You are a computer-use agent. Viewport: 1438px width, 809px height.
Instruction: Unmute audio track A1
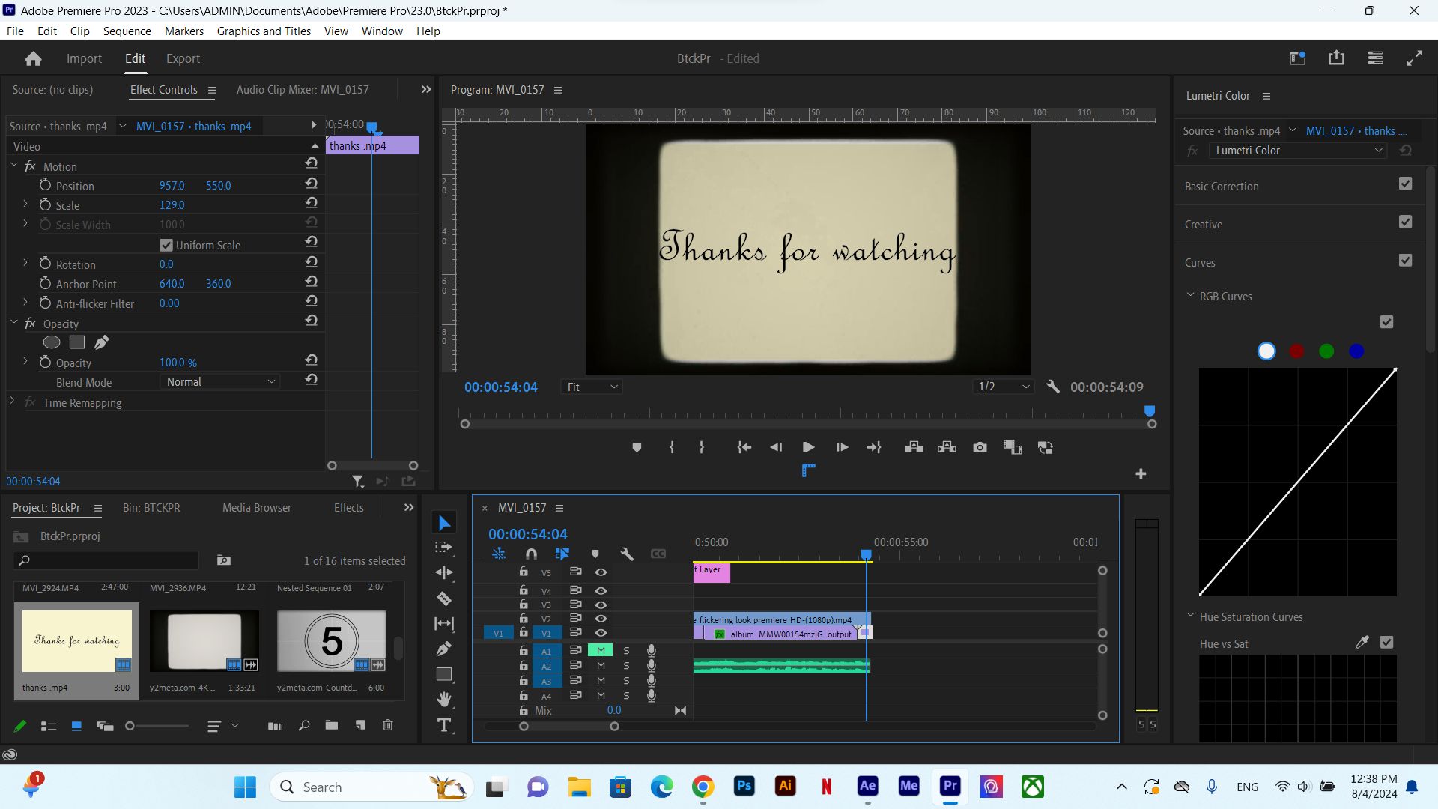pos(601,650)
